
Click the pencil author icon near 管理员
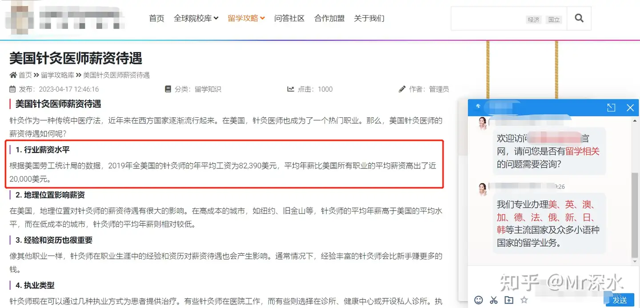[402, 89]
